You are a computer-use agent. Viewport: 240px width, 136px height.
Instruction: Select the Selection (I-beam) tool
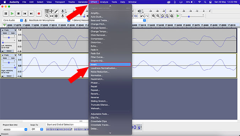click(47, 11)
